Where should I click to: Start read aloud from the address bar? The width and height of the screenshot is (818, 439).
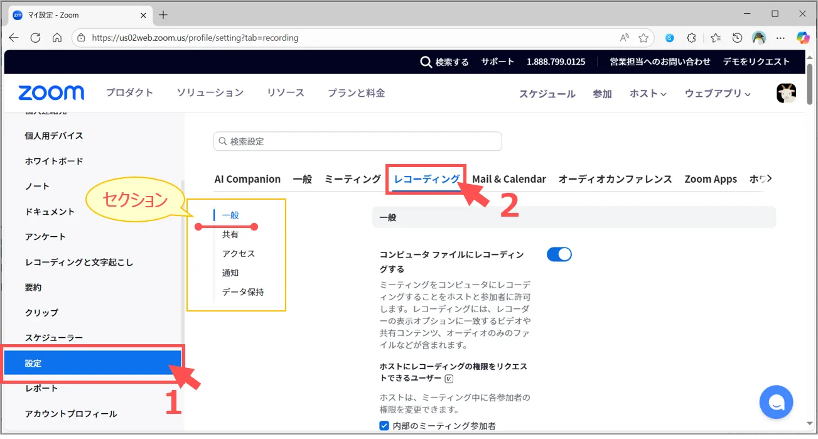tap(625, 38)
